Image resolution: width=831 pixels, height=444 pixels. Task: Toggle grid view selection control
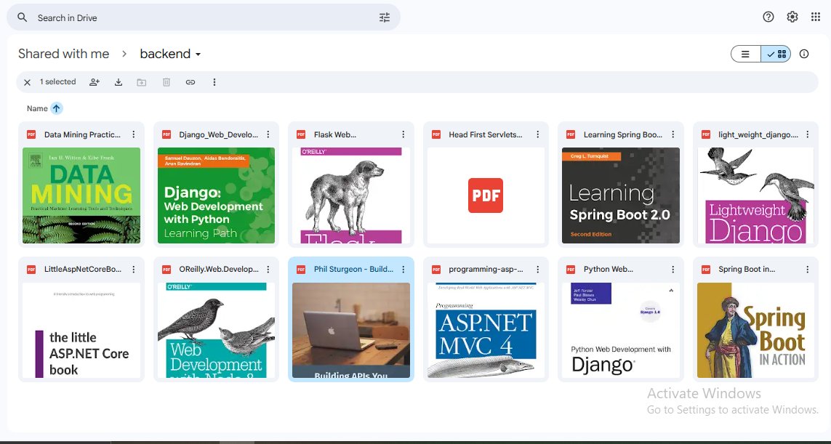776,53
